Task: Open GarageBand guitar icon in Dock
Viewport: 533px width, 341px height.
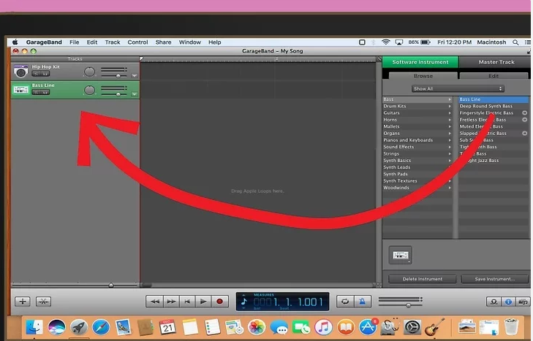Action: coord(434,327)
